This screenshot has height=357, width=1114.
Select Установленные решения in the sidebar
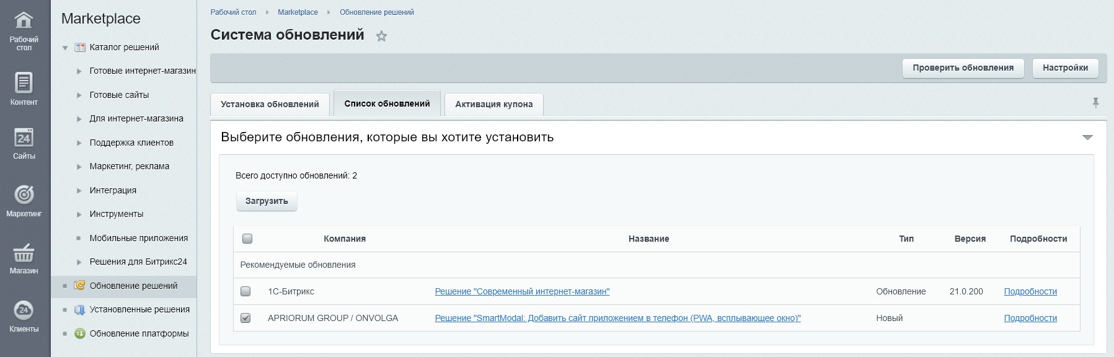pyautogui.click(x=139, y=309)
